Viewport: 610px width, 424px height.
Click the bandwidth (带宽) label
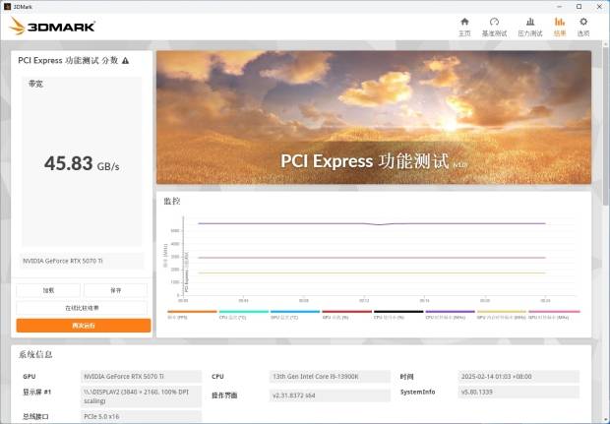(35, 84)
